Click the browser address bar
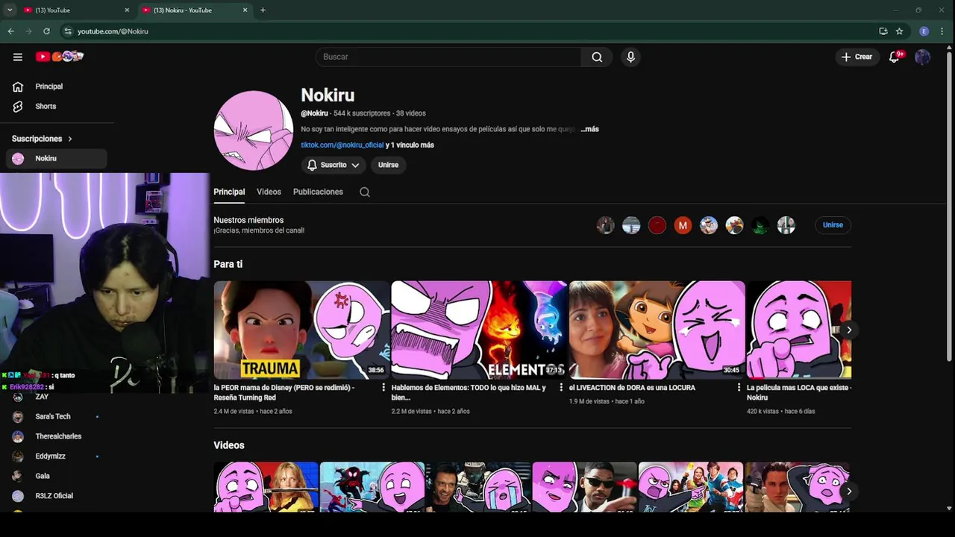The width and height of the screenshot is (955, 537). pos(470,31)
